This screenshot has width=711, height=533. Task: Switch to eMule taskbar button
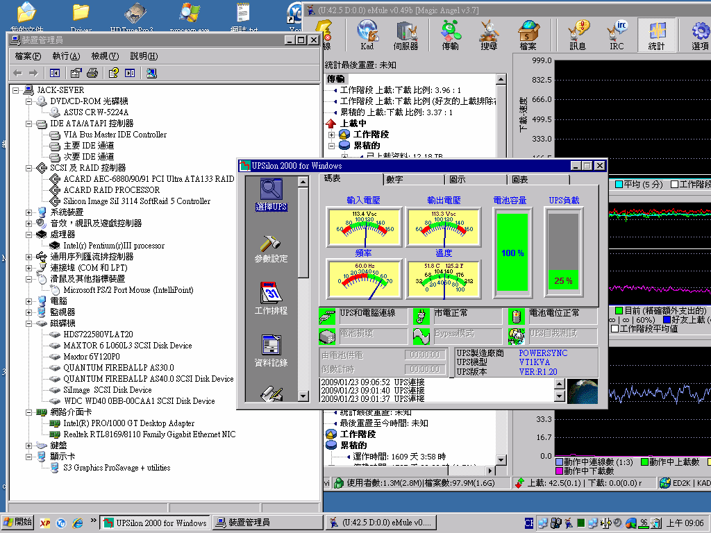[380, 523]
